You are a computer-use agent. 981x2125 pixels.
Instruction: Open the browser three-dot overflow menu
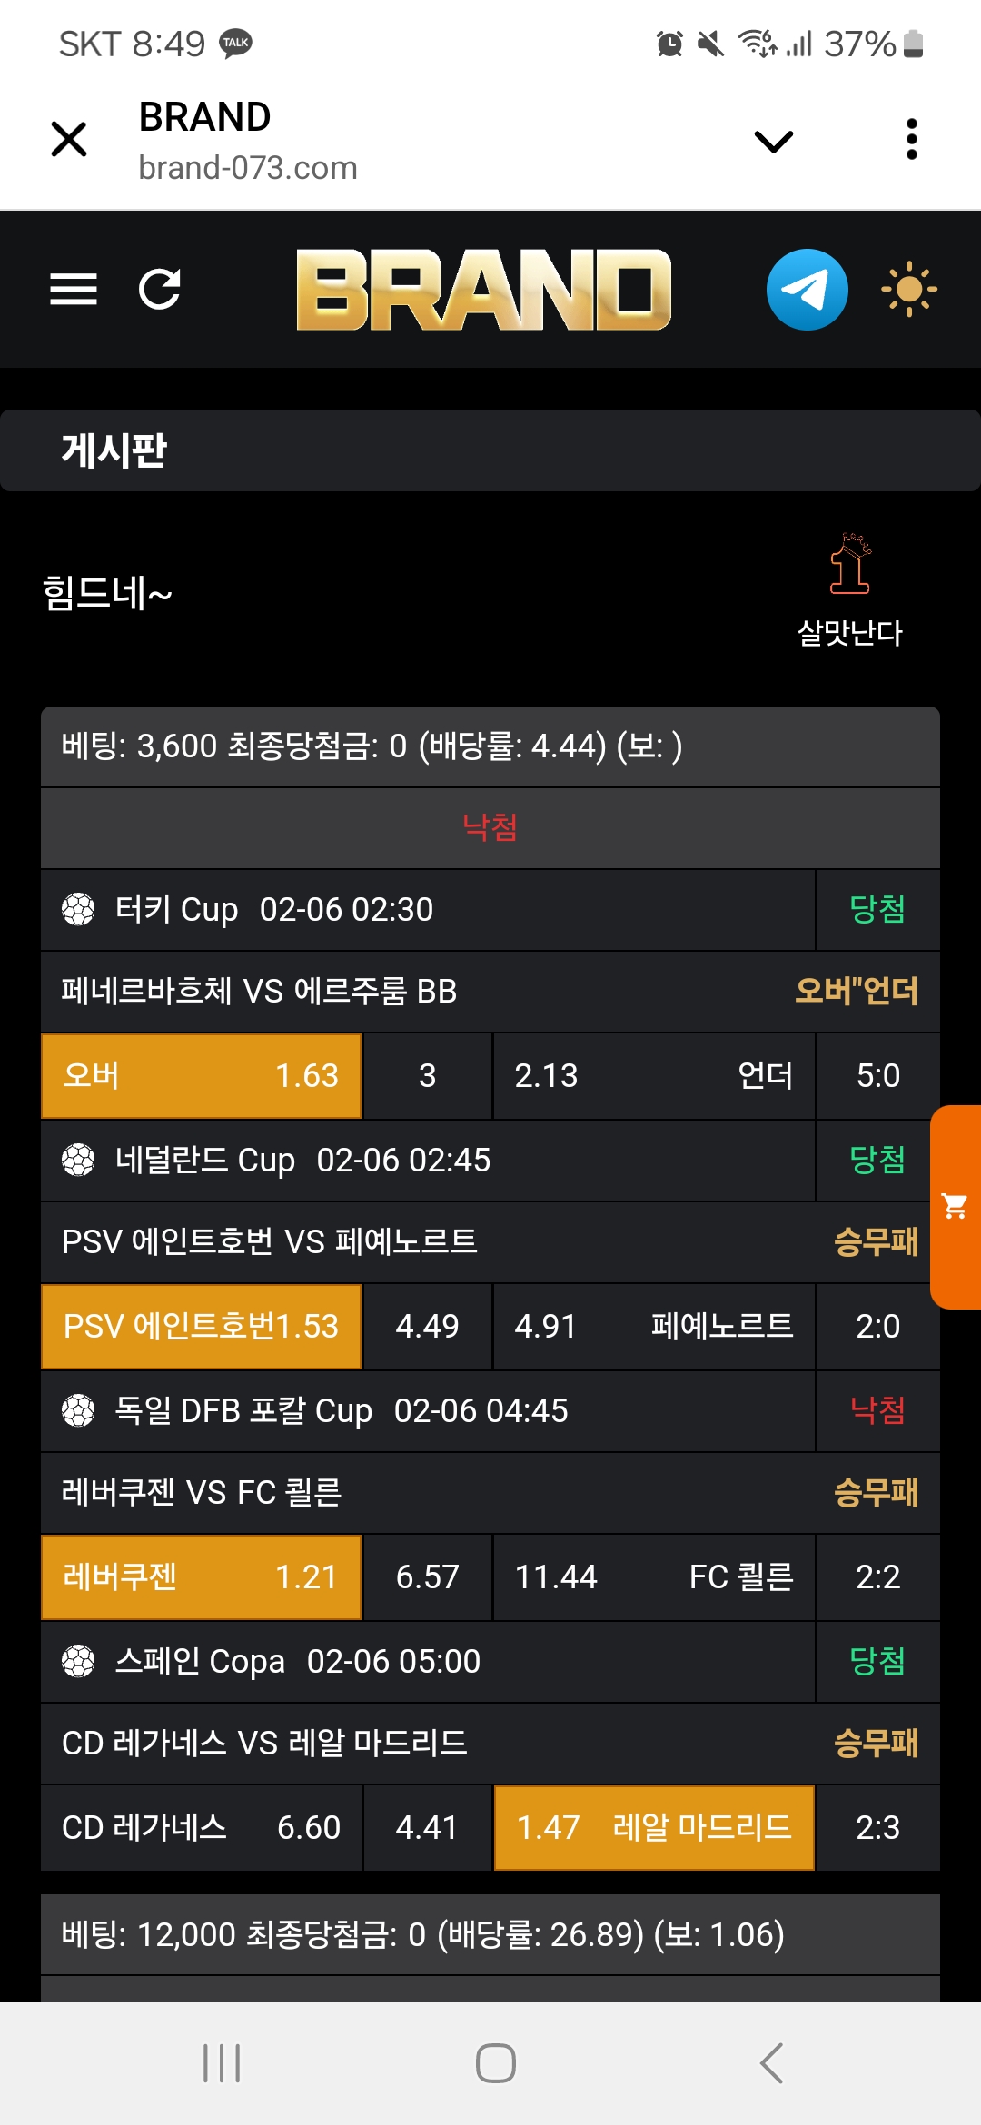[912, 140]
